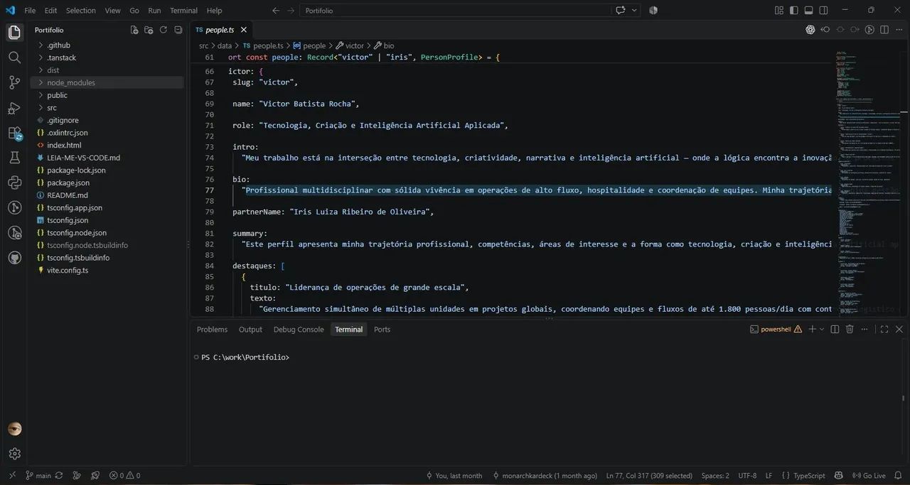The width and height of the screenshot is (910, 485).
Task: Open the Source Control view
Action: point(14,82)
